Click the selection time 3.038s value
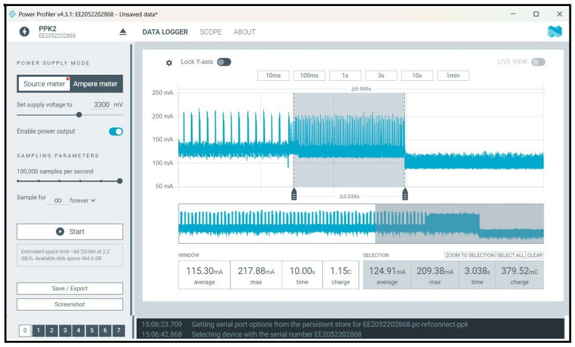 pos(477,271)
